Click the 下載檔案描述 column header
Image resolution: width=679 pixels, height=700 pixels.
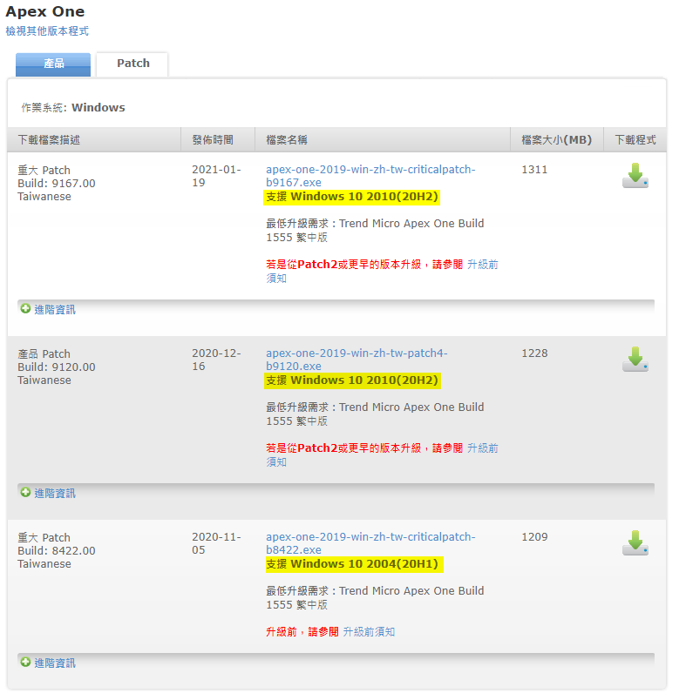point(49,139)
